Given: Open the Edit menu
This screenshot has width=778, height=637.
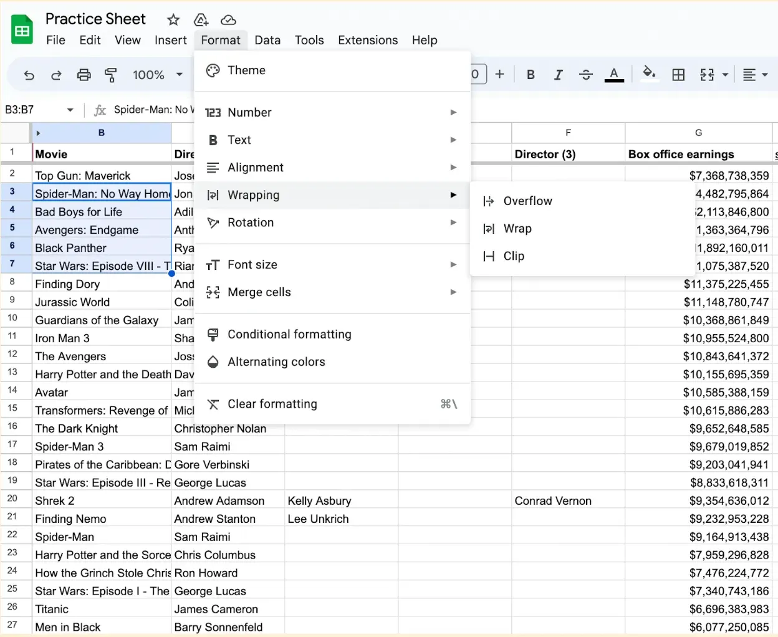Looking at the screenshot, I should click(90, 40).
